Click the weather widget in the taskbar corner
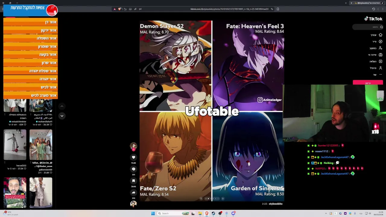 pos(11,213)
